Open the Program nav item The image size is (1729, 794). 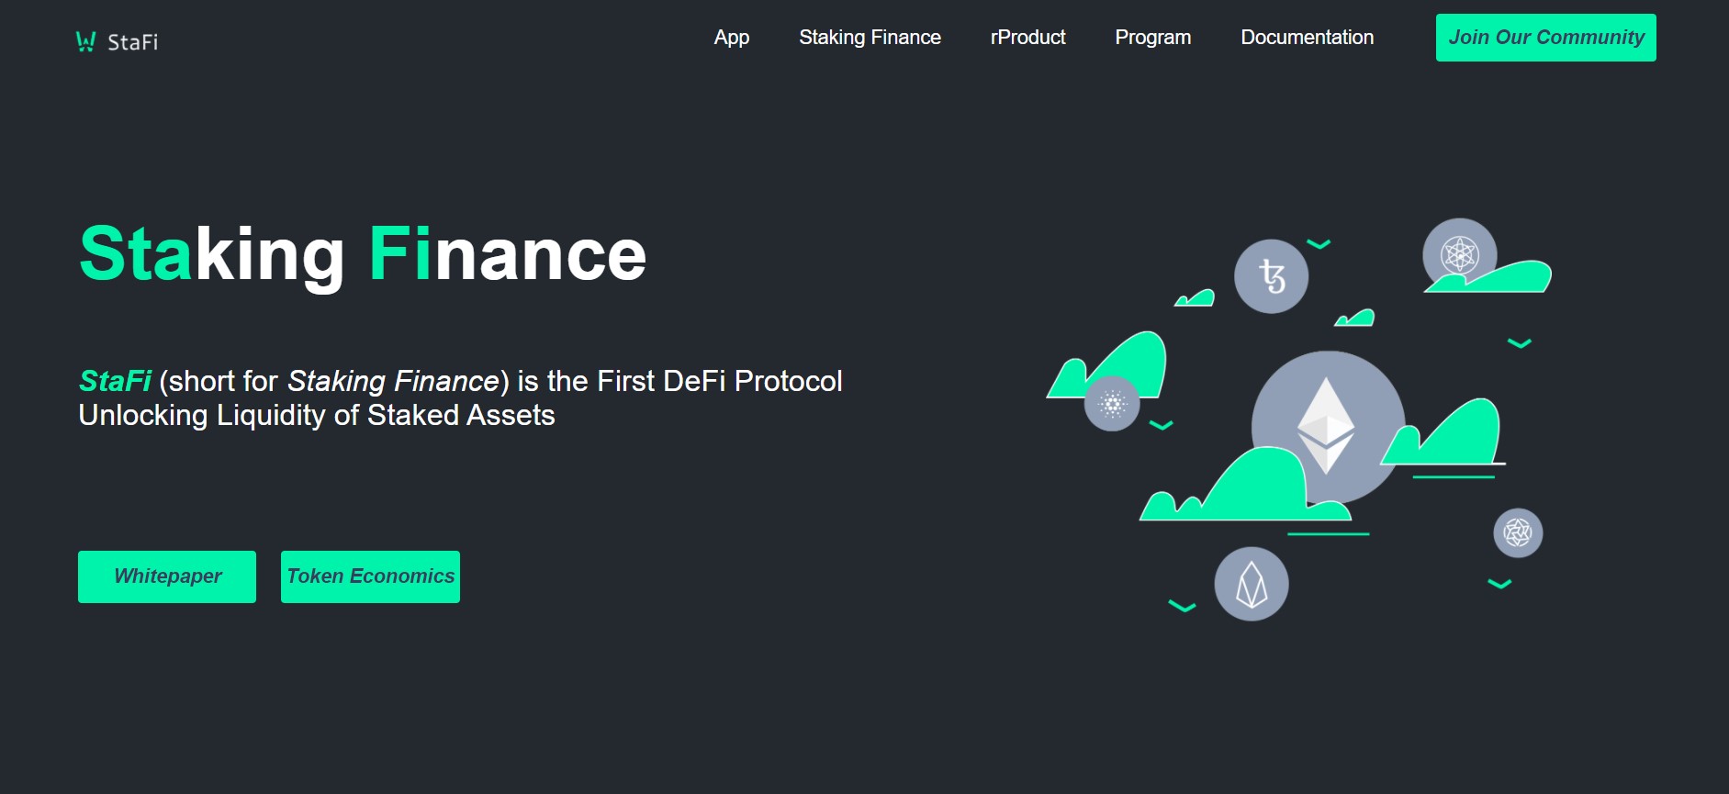coord(1152,38)
